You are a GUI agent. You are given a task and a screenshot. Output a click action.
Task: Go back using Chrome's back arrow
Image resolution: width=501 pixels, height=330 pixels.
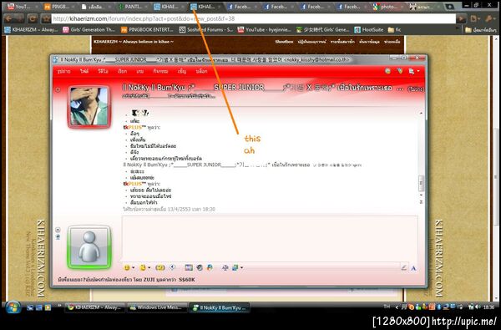click(8, 19)
